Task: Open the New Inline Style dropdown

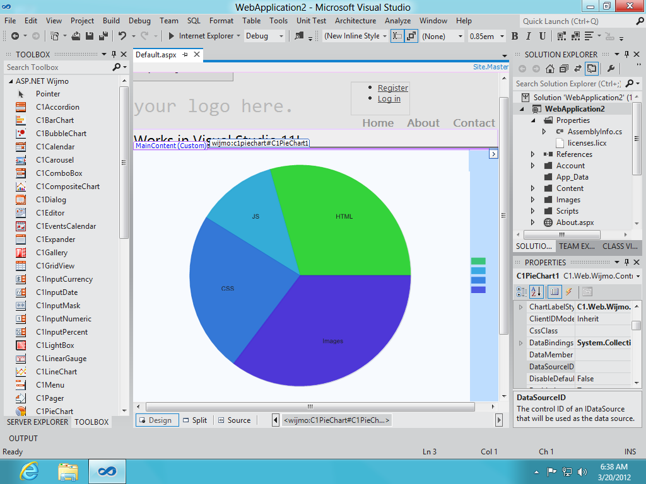Action: [384, 36]
